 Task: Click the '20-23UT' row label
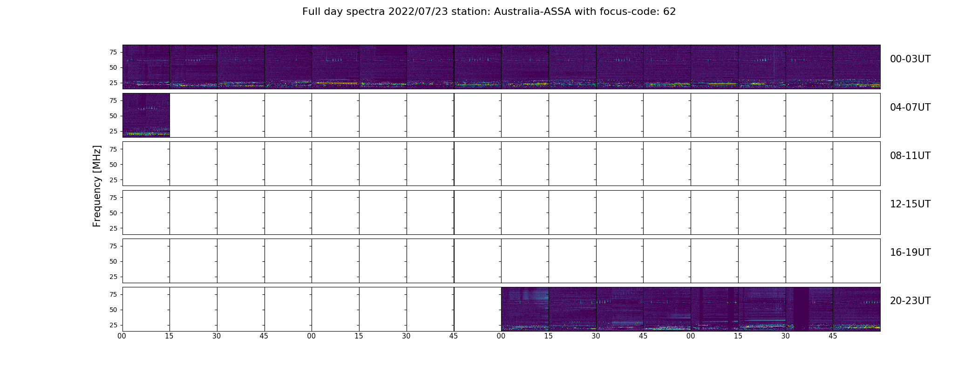pyautogui.click(x=910, y=301)
